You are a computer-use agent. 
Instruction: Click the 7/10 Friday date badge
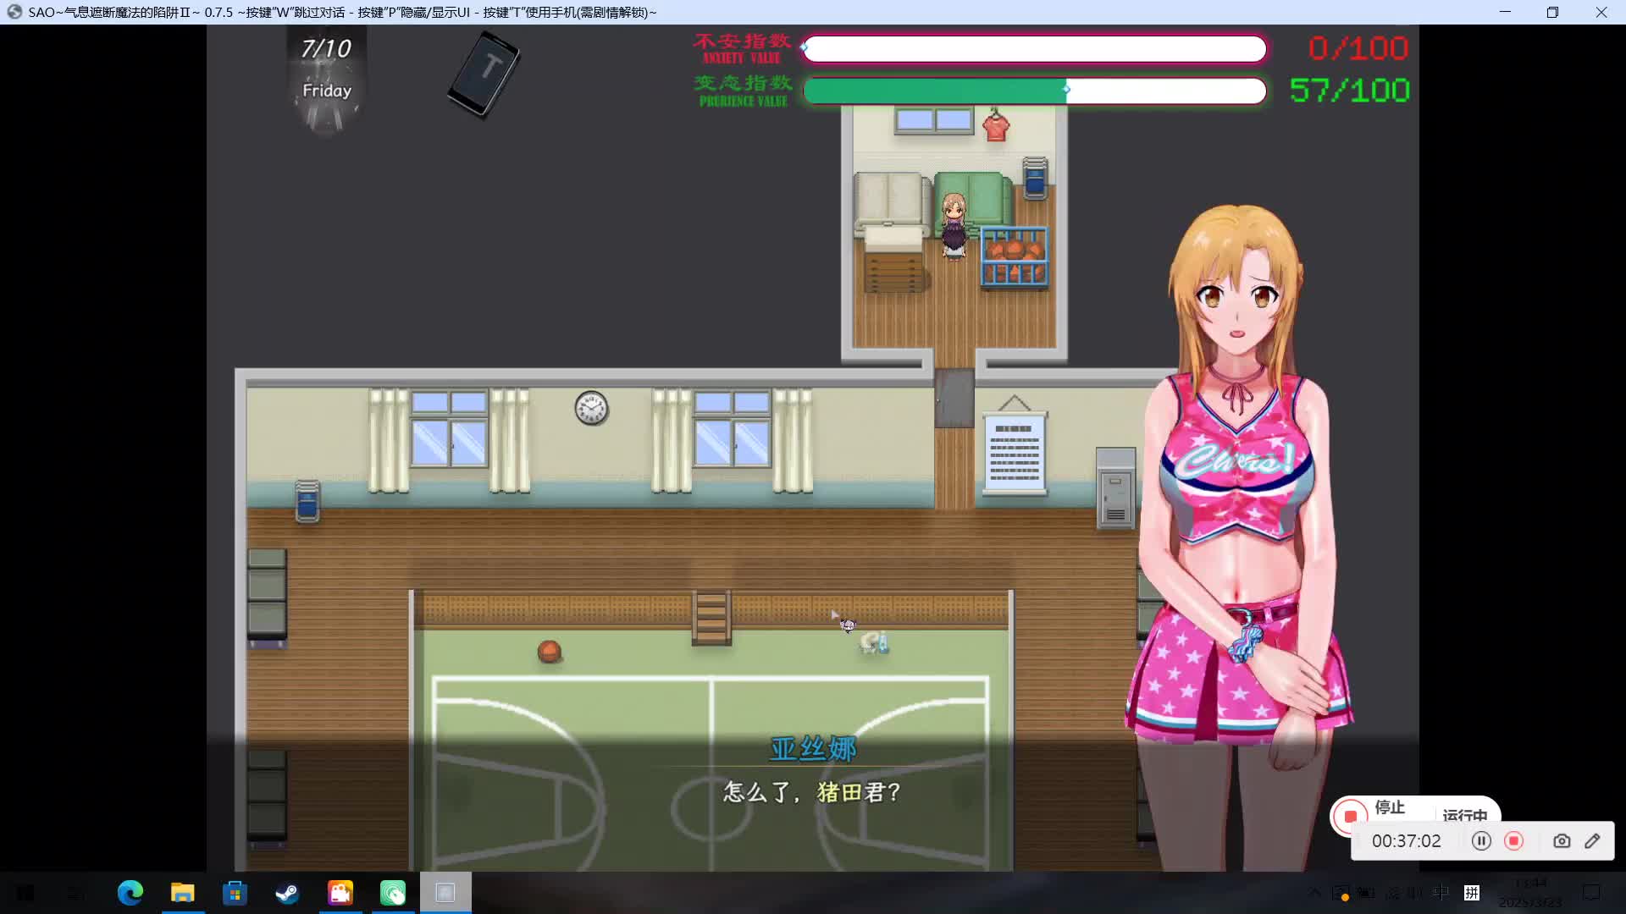point(327,80)
